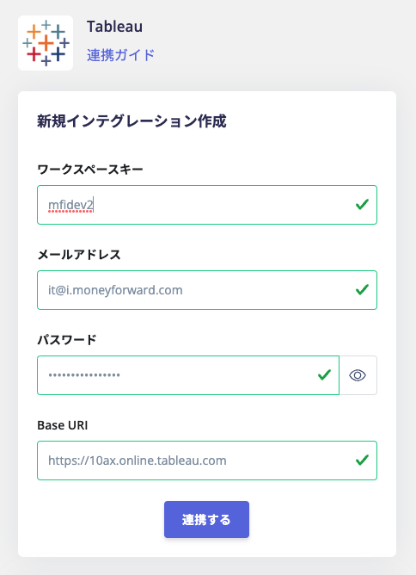
Task: Select the パスワード input field
Action: click(188, 375)
